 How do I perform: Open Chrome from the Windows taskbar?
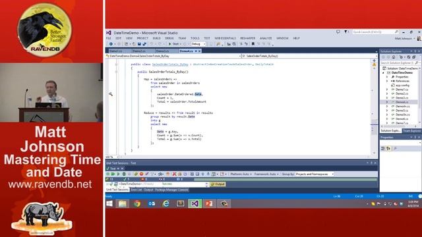point(137,203)
